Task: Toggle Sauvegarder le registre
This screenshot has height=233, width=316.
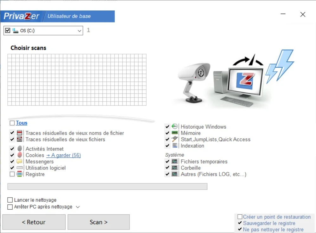Action: coord(240,223)
